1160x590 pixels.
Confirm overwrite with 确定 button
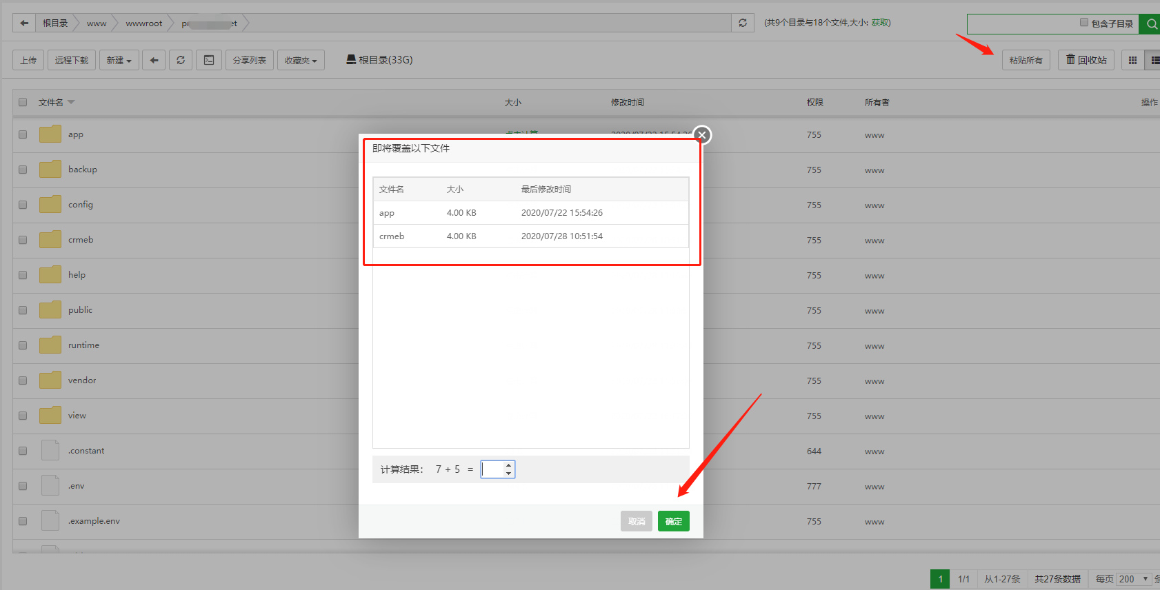click(x=674, y=521)
